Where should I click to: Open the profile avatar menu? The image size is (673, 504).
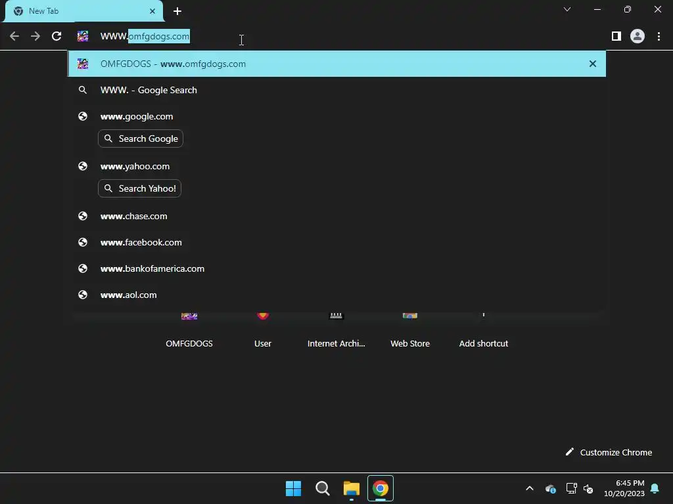(x=638, y=37)
